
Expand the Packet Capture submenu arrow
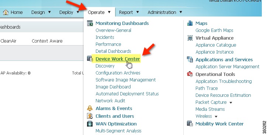231,102
